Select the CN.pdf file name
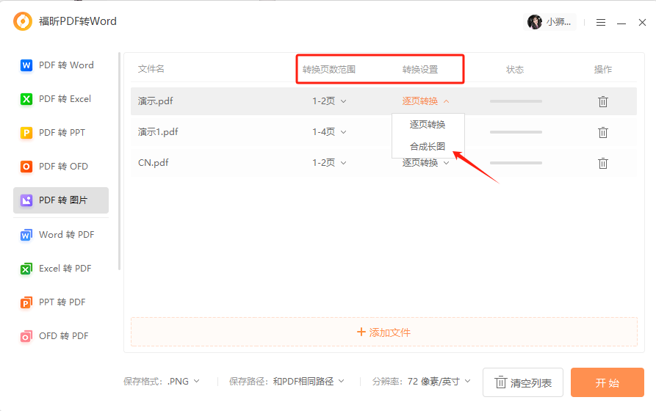The image size is (656, 411). coord(153,163)
